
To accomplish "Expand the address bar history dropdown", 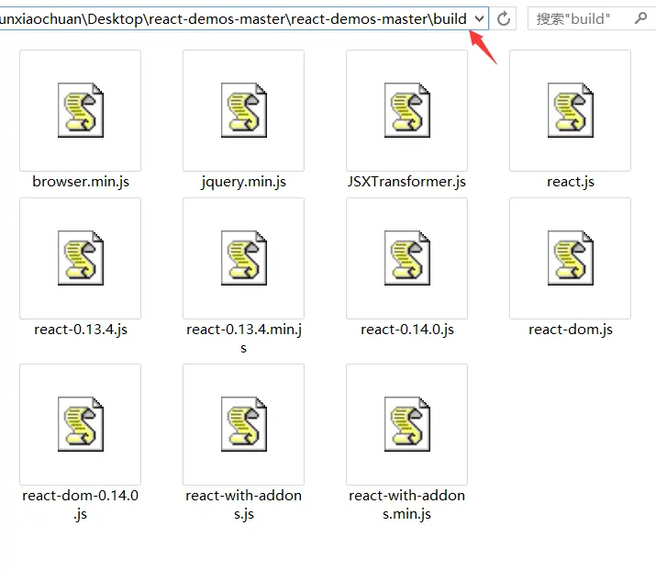I will click(x=480, y=19).
